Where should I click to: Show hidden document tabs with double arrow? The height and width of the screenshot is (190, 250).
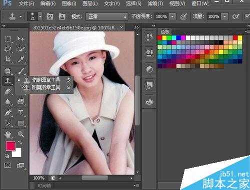tap(136, 27)
